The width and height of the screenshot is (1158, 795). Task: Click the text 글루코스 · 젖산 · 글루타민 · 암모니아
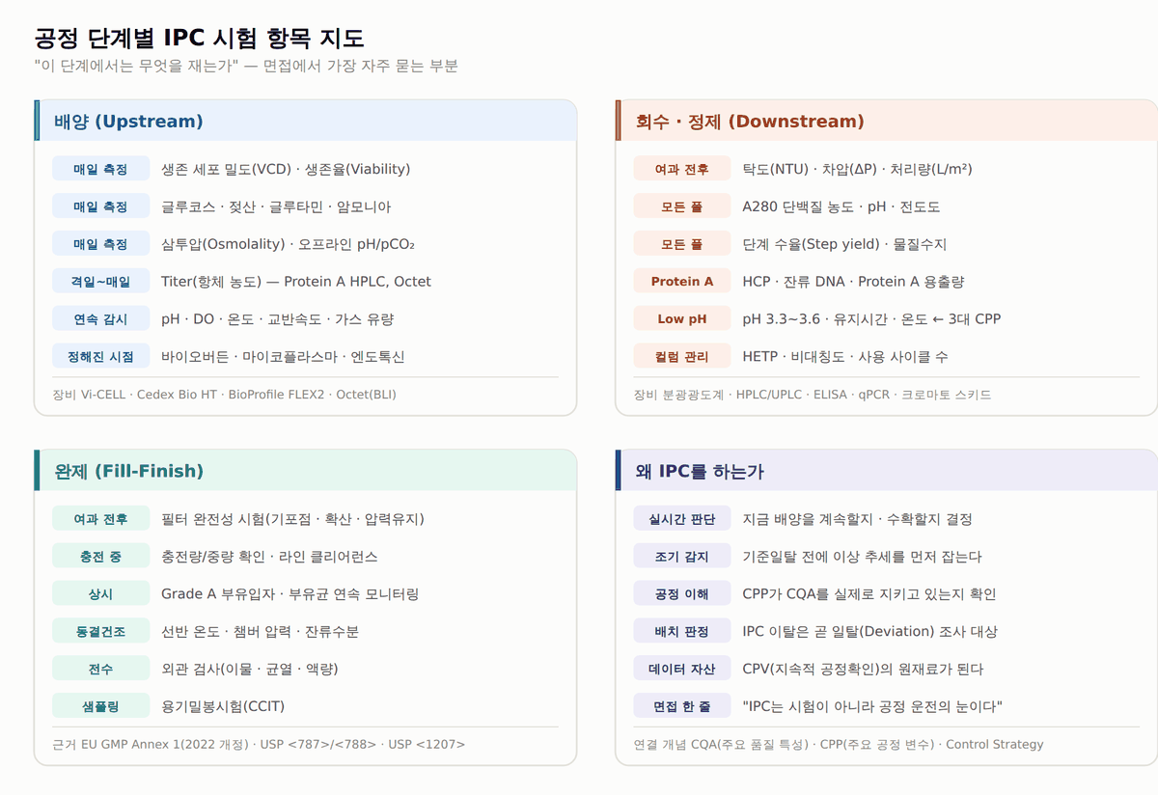(276, 206)
